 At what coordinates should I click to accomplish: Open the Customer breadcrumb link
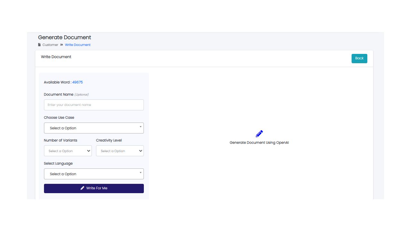(50, 45)
